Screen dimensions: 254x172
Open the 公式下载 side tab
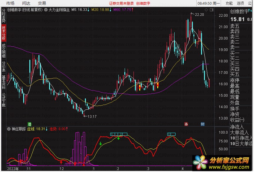tap(4, 100)
